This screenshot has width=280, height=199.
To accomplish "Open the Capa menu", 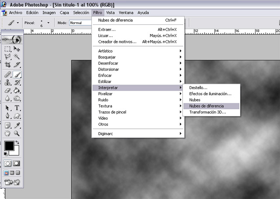I will [x=64, y=13].
